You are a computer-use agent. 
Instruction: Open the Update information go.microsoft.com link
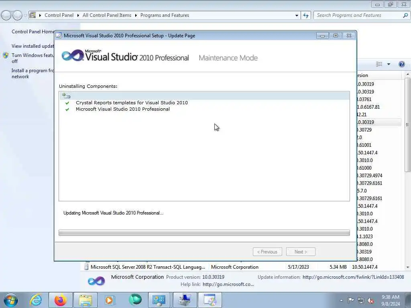tap(353, 277)
